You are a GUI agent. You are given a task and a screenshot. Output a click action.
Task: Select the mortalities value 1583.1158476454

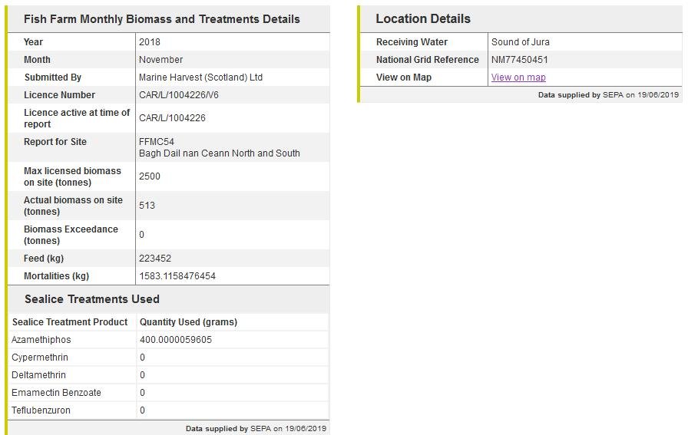[x=177, y=276]
